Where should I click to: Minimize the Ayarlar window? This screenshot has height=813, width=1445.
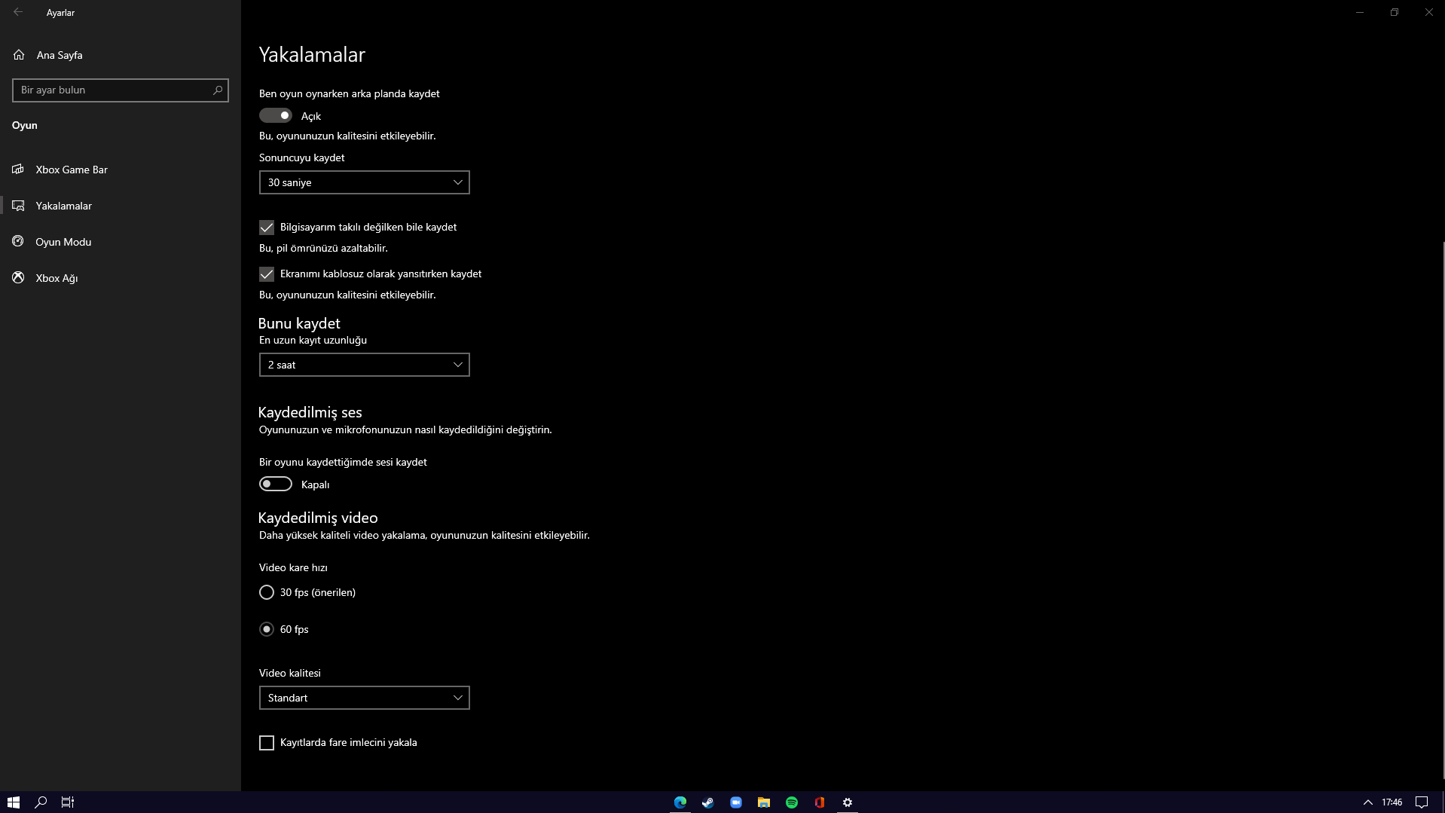pyautogui.click(x=1360, y=12)
